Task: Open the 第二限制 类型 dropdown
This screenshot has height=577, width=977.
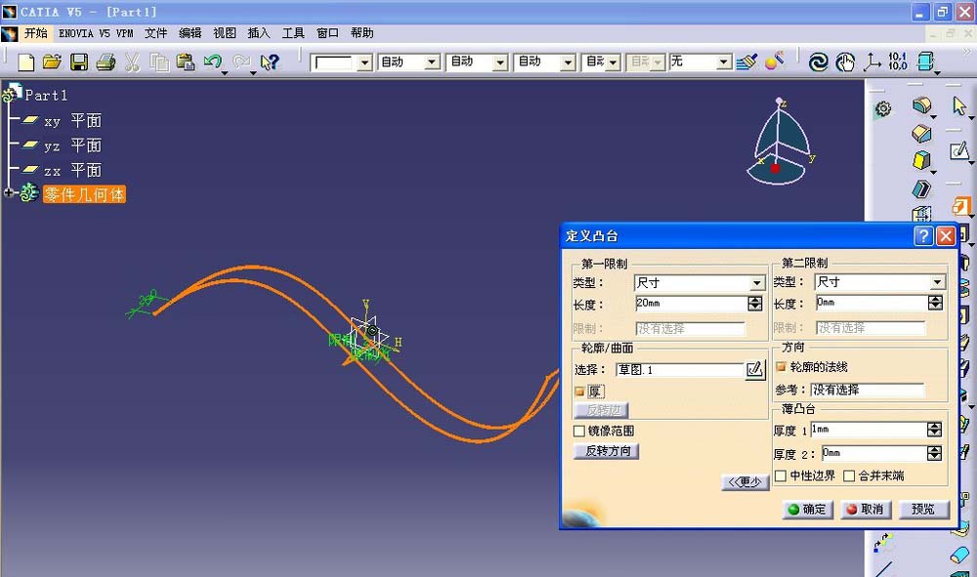Action: (937, 282)
